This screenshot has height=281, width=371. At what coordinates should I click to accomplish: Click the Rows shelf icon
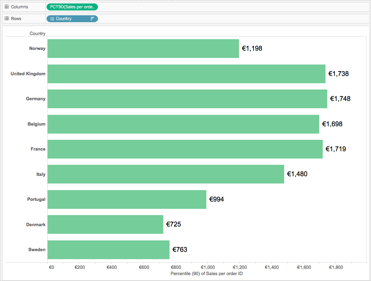tap(7, 18)
